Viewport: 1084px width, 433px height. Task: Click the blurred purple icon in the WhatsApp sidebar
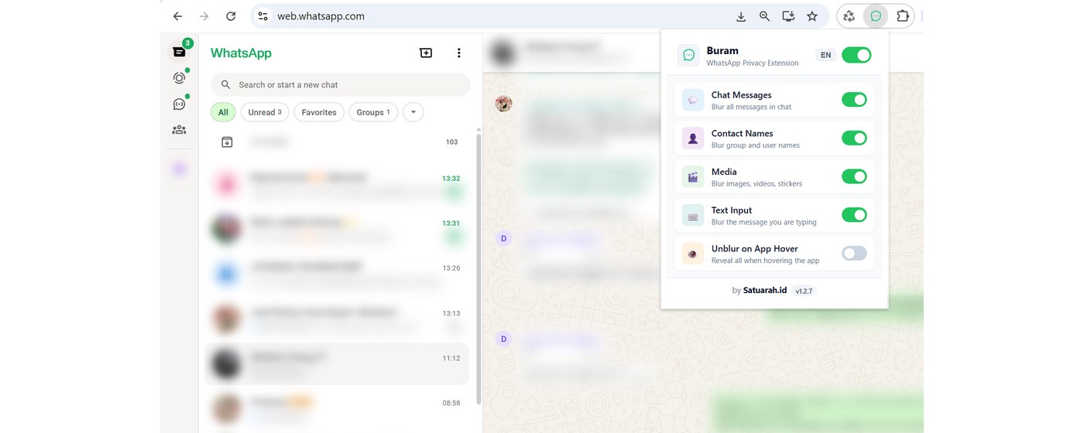click(180, 169)
